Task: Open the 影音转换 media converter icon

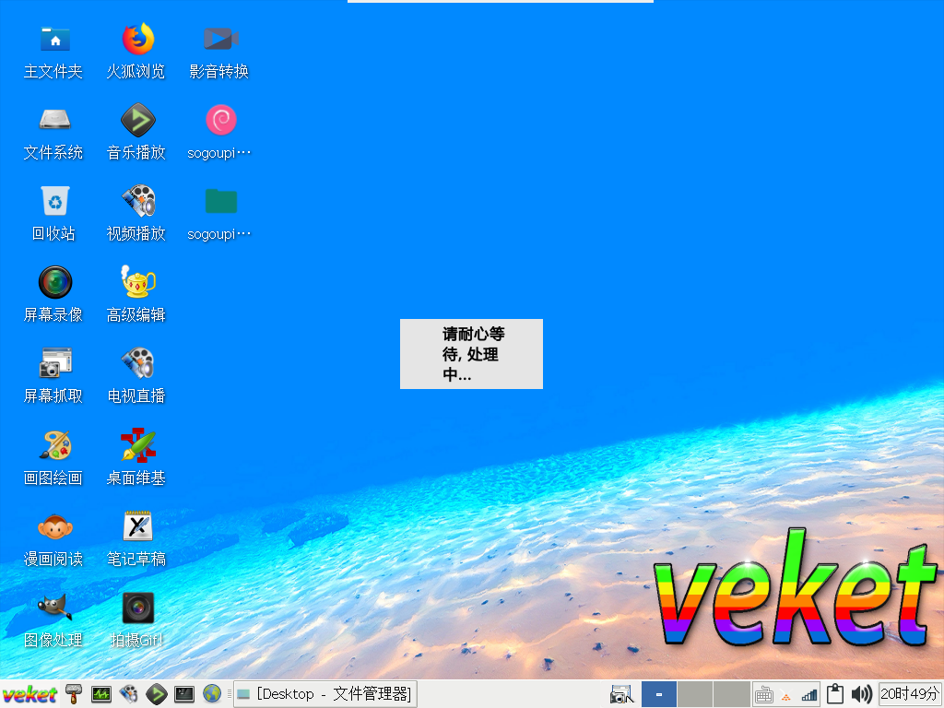Action: [221, 40]
